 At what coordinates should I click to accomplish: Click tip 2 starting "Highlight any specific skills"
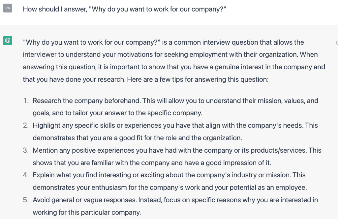click(x=99, y=125)
